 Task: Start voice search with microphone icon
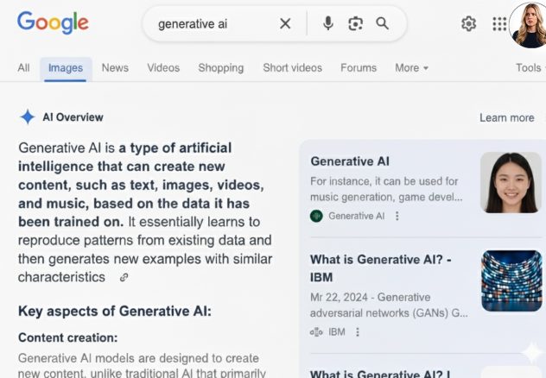[328, 23]
